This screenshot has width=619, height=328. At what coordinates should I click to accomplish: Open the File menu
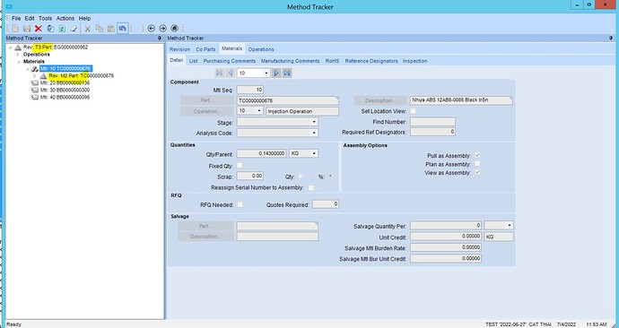click(x=16, y=18)
